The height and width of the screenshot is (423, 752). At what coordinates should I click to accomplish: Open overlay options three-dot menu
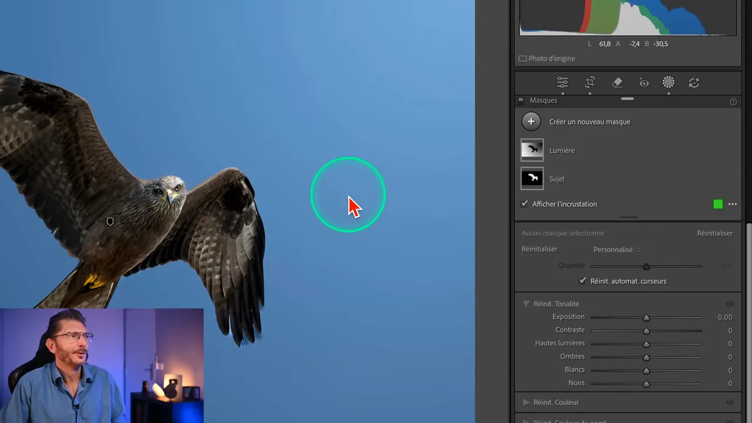point(733,204)
